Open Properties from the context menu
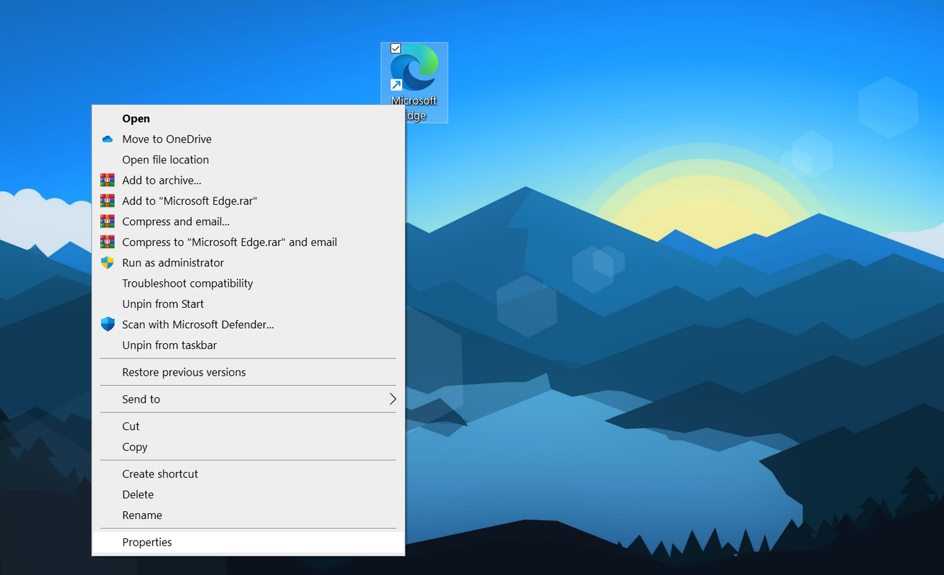The width and height of the screenshot is (944, 575). point(147,542)
